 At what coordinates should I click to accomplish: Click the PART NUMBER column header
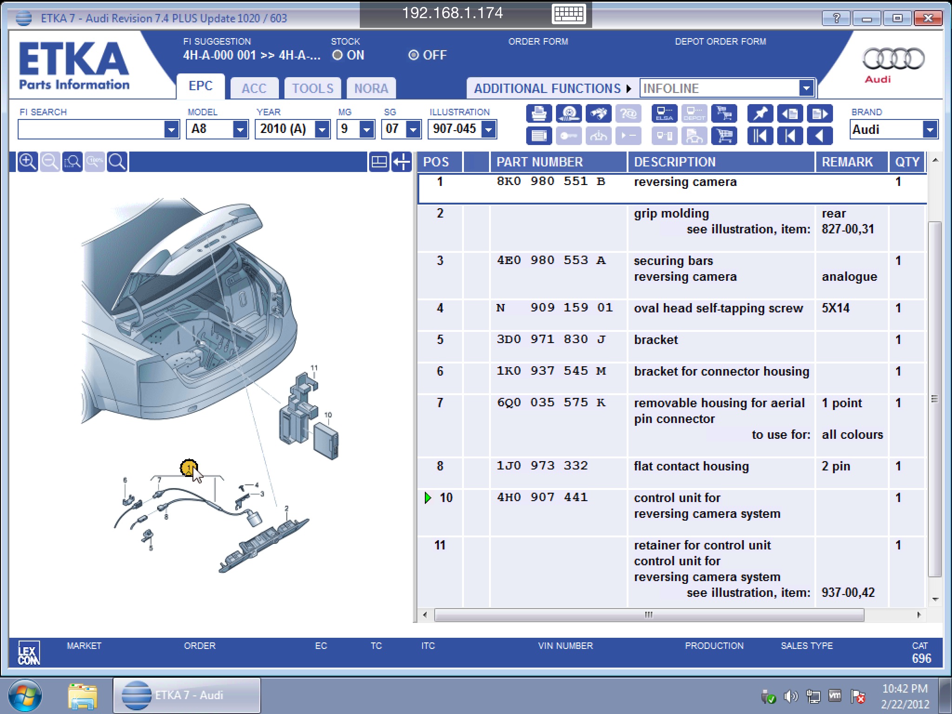[x=559, y=162]
